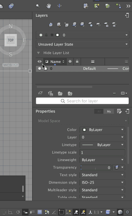
Task: Toggle Polar tracking in status bar
Action: click(18, 212)
